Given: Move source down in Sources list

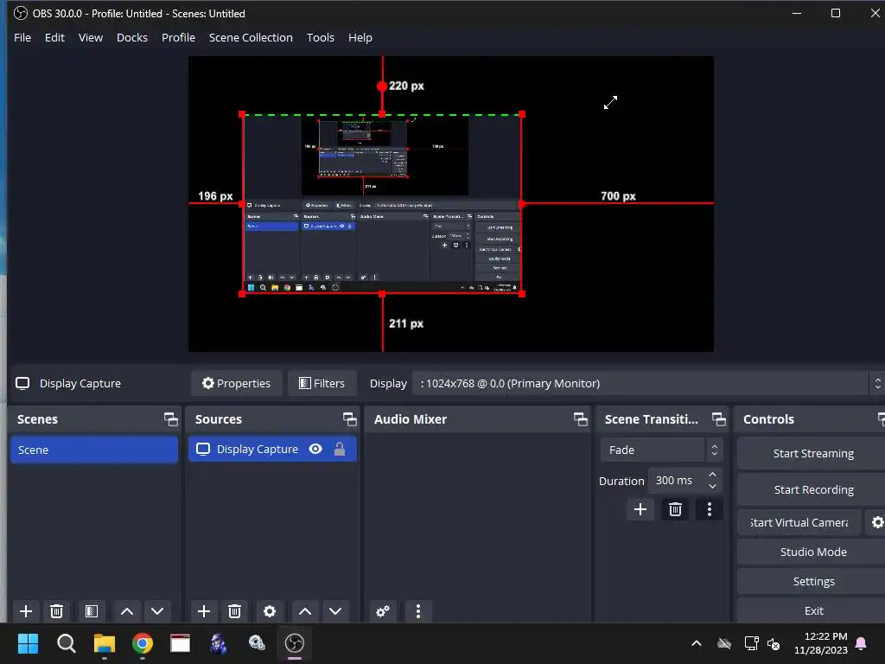Looking at the screenshot, I should coord(335,611).
